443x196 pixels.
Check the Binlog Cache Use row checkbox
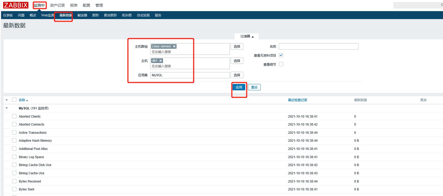point(14,173)
